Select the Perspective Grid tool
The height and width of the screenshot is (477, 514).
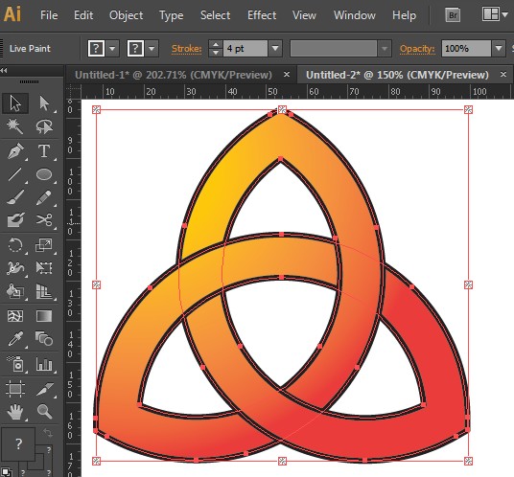(x=44, y=291)
